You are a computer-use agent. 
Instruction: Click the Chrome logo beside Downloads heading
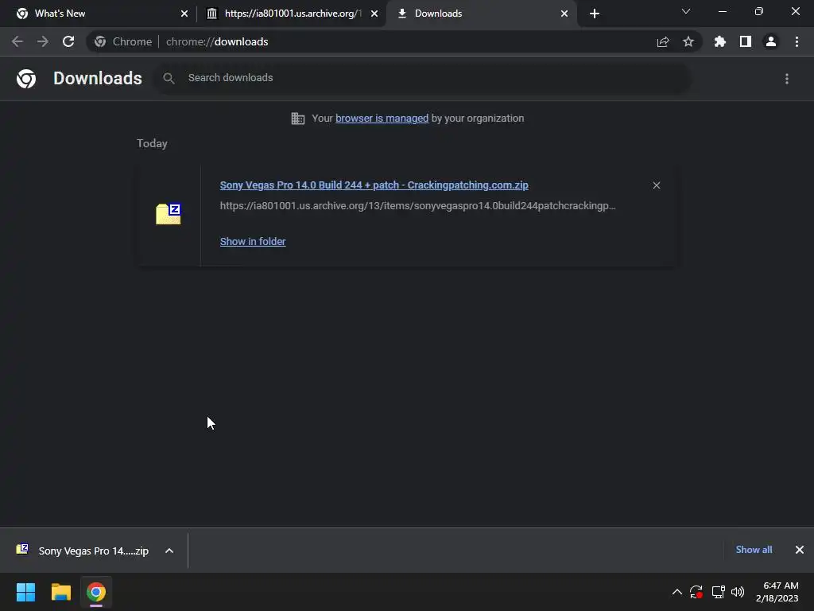pos(26,79)
